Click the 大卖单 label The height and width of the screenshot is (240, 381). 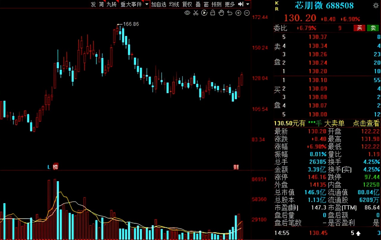334,123
